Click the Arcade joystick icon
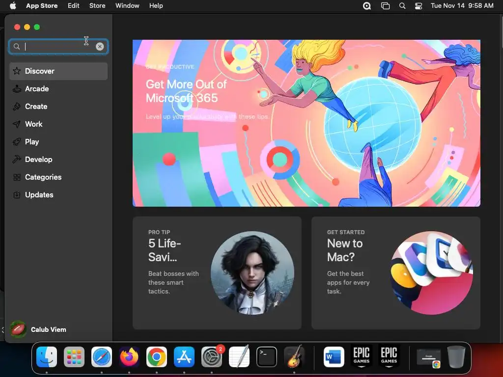Screen dimensions: 503x377 (x=17, y=89)
